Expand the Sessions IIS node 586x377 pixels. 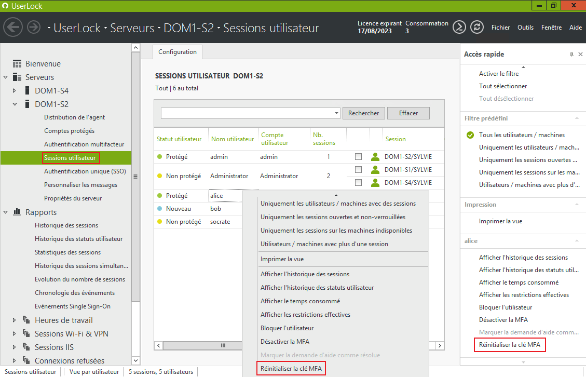point(14,347)
